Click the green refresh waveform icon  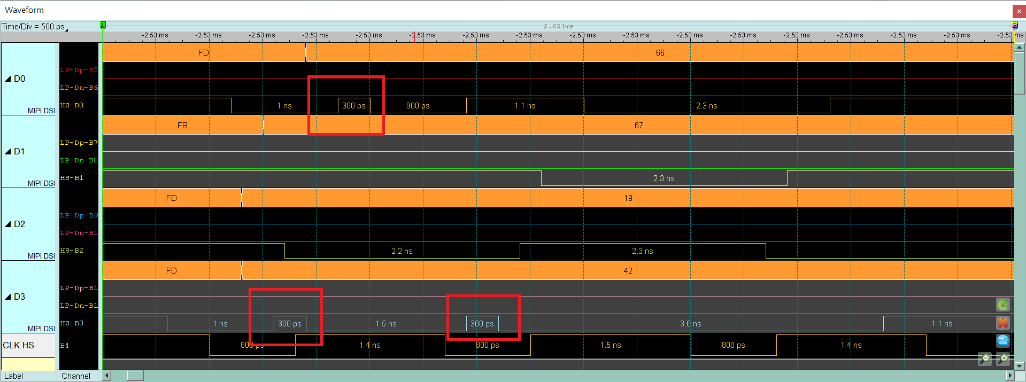coord(1003,305)
